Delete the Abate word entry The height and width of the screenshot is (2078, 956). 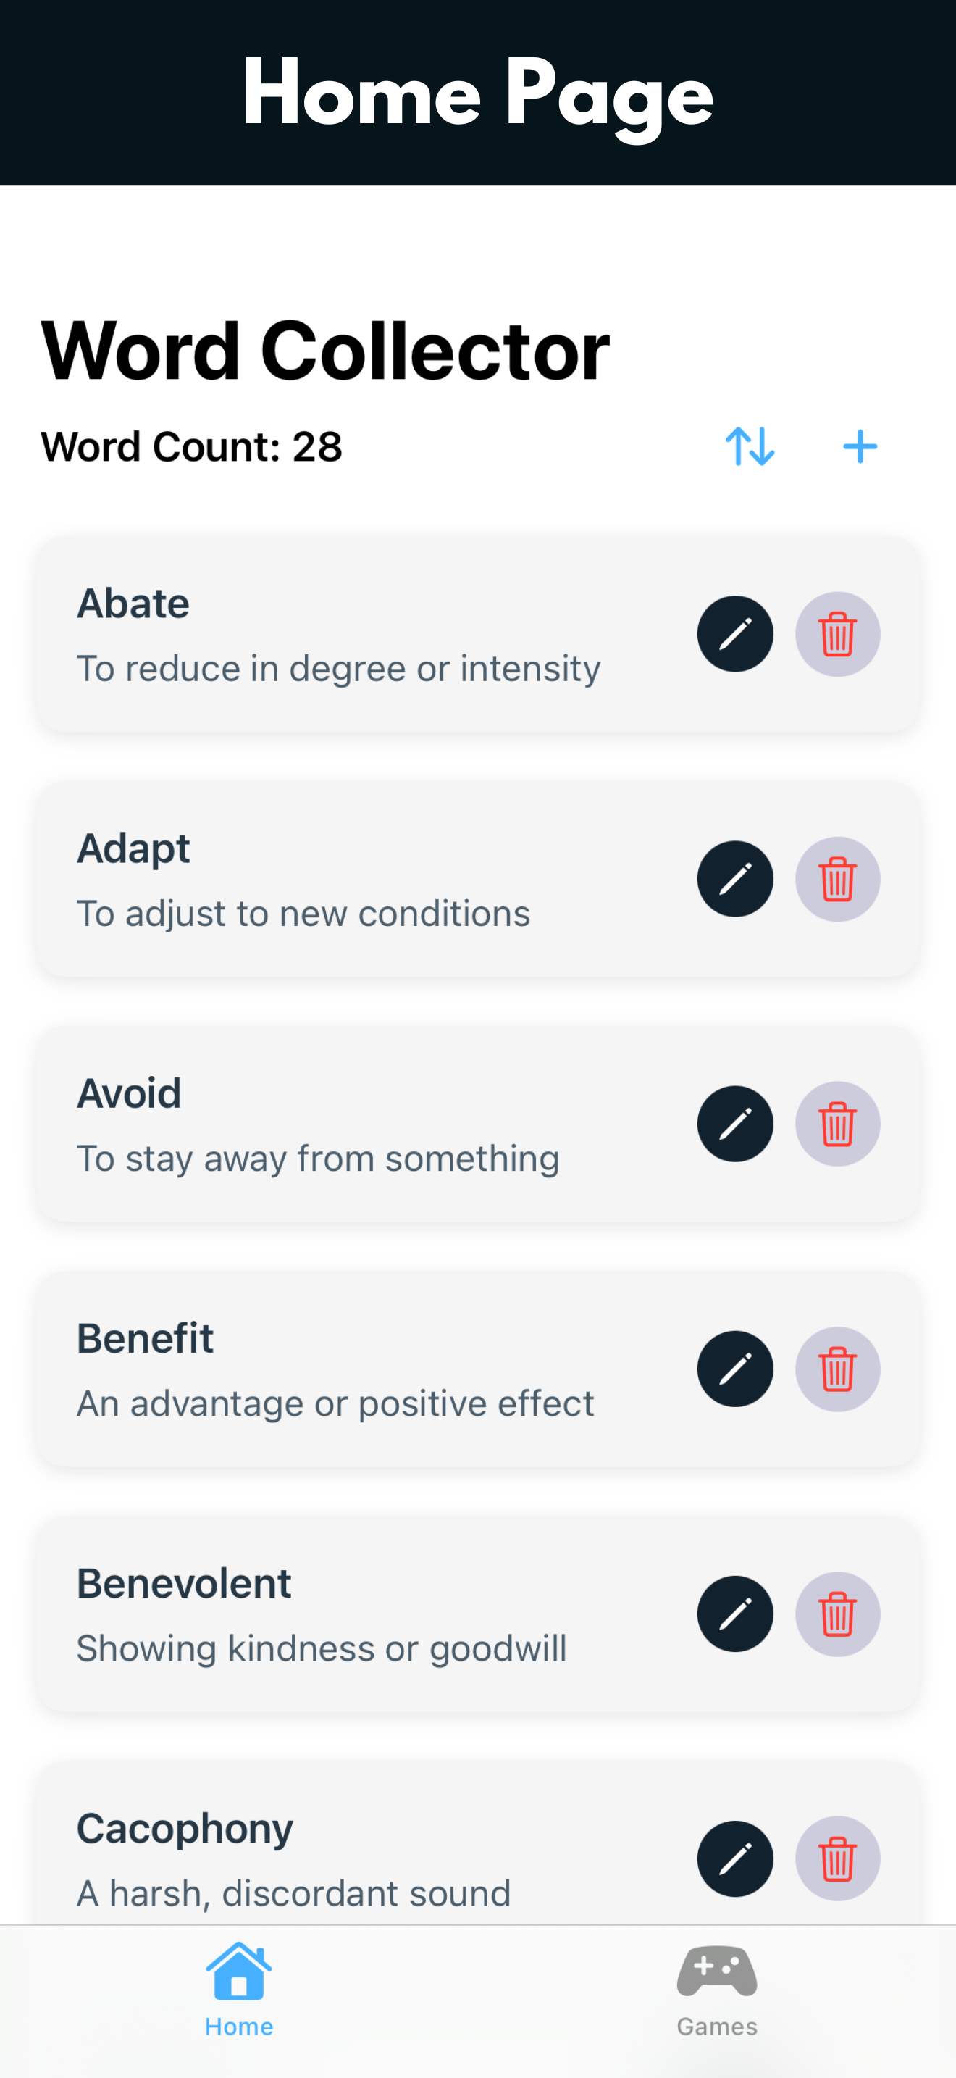837,634
